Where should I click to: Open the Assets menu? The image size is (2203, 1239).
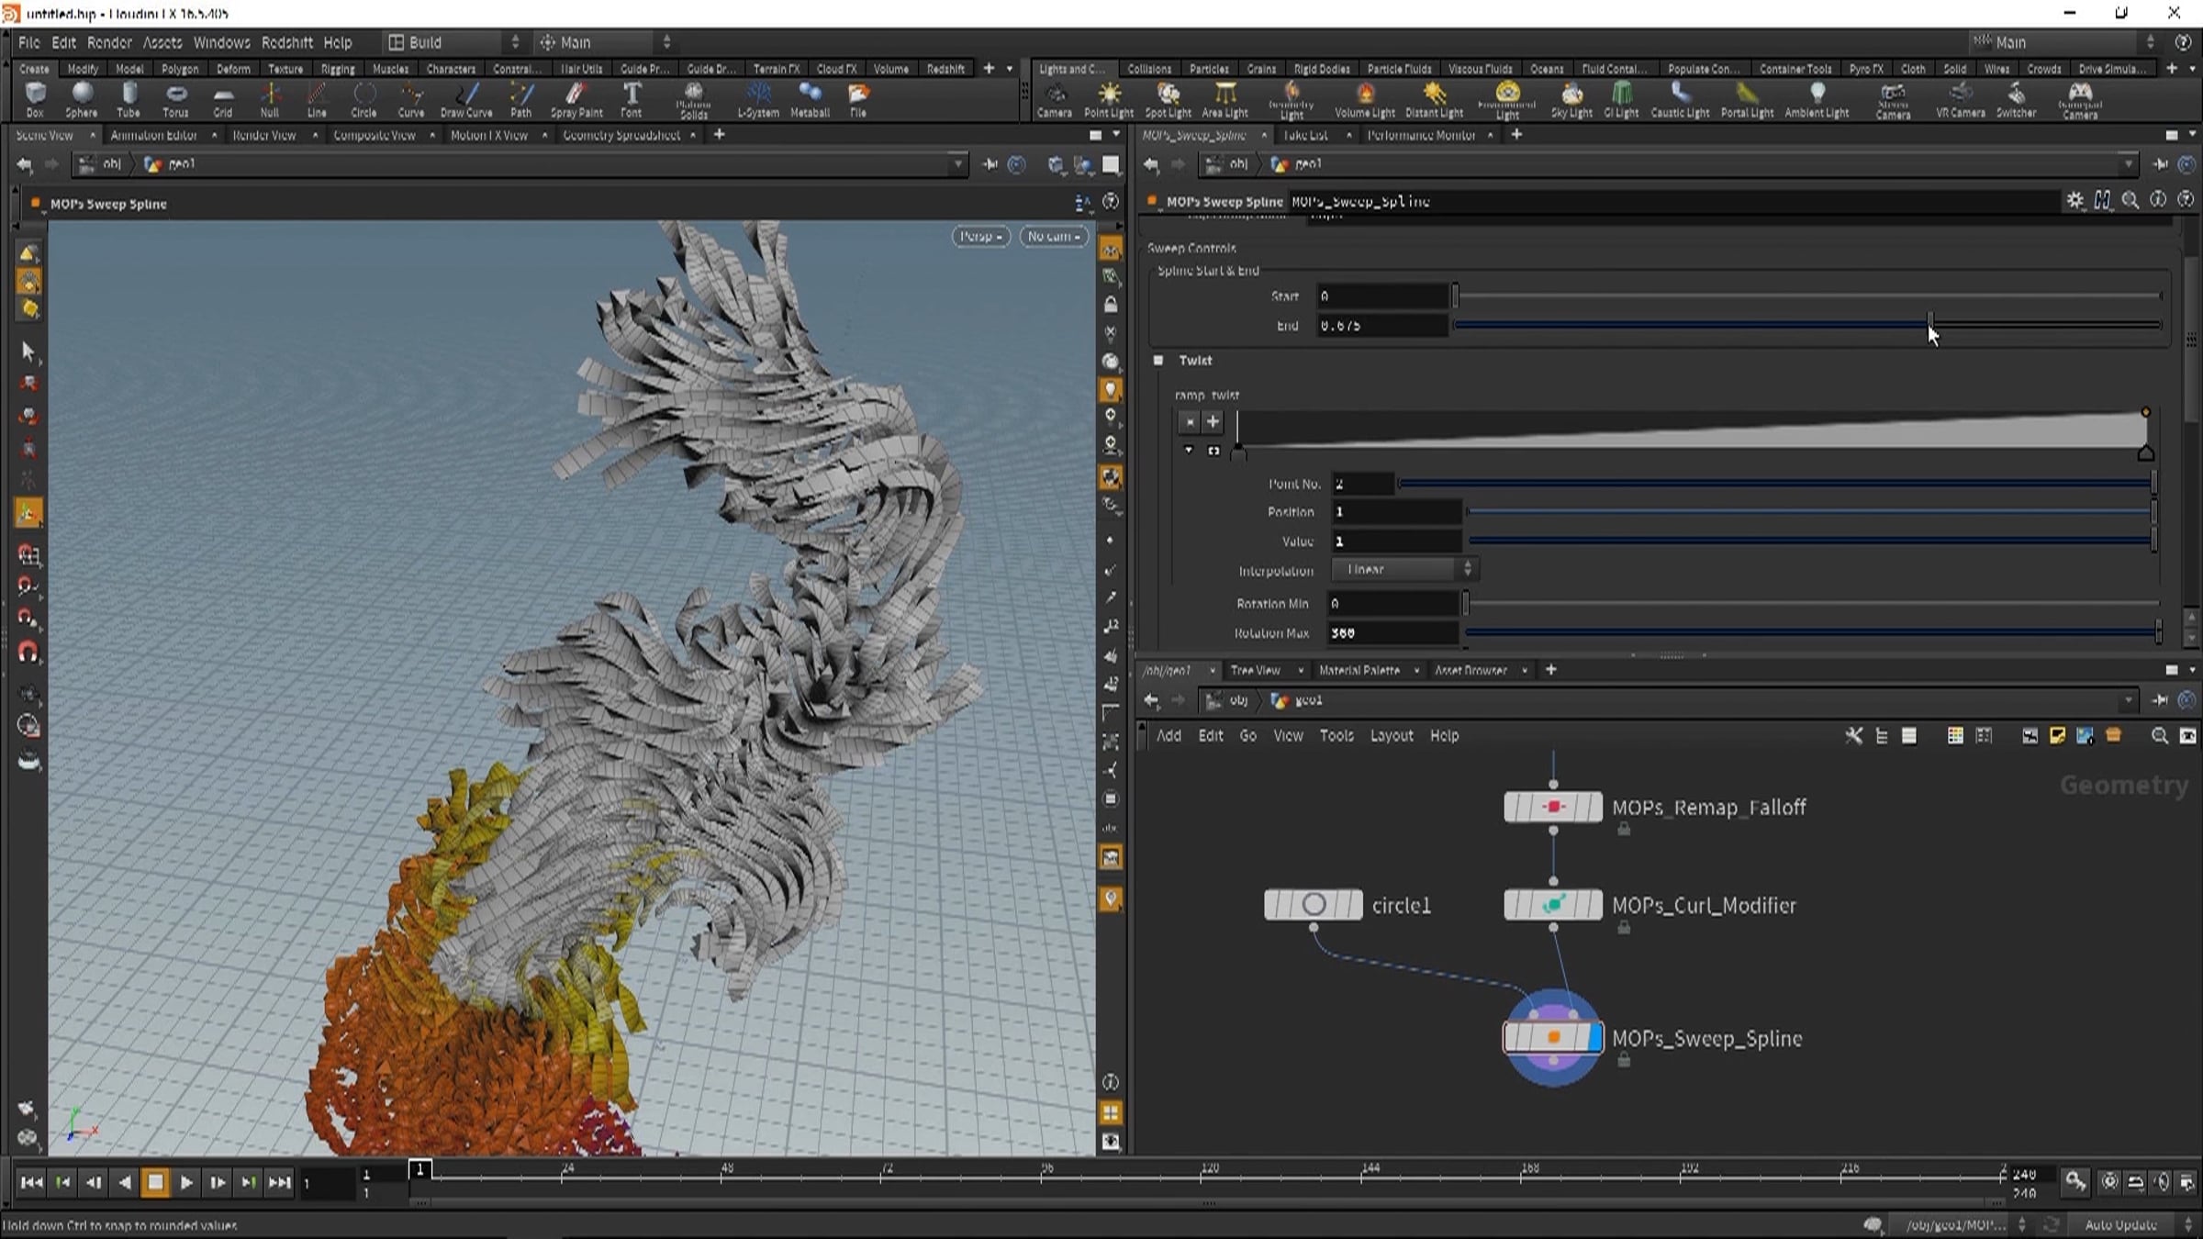coord(162,42)
